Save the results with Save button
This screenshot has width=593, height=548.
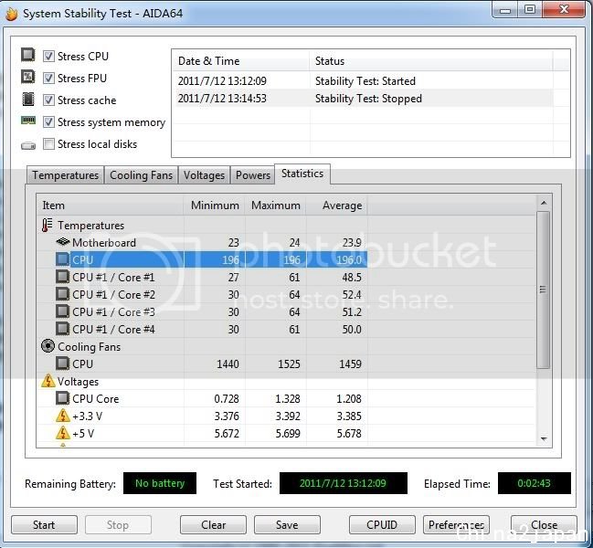(x=287, y=525)
